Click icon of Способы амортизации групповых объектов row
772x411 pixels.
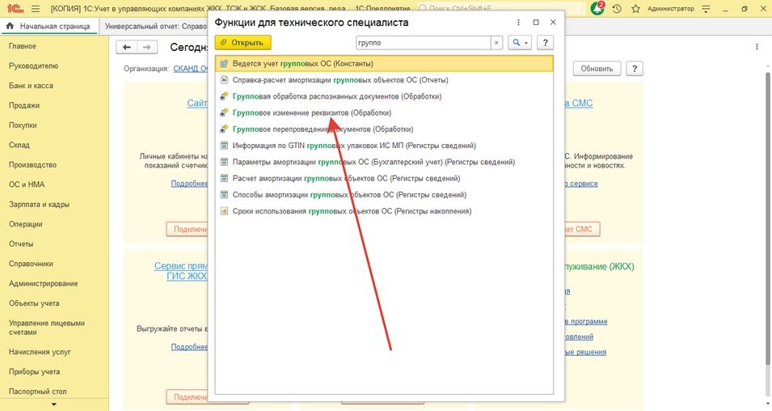pyautogui.click(x=224, y=195)
